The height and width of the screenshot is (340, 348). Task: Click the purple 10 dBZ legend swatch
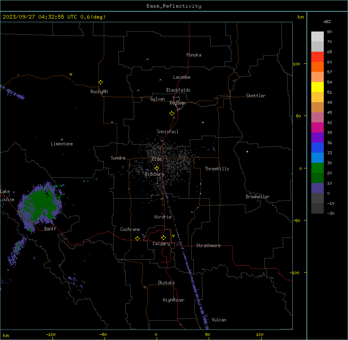(317, 188)
